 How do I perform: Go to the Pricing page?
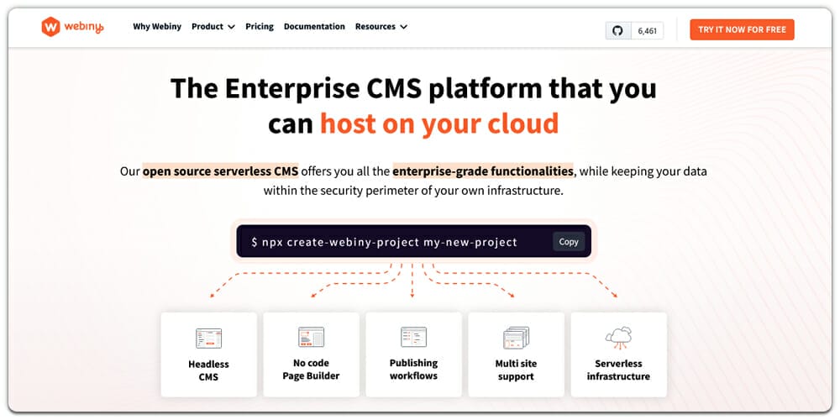(260, 27)
